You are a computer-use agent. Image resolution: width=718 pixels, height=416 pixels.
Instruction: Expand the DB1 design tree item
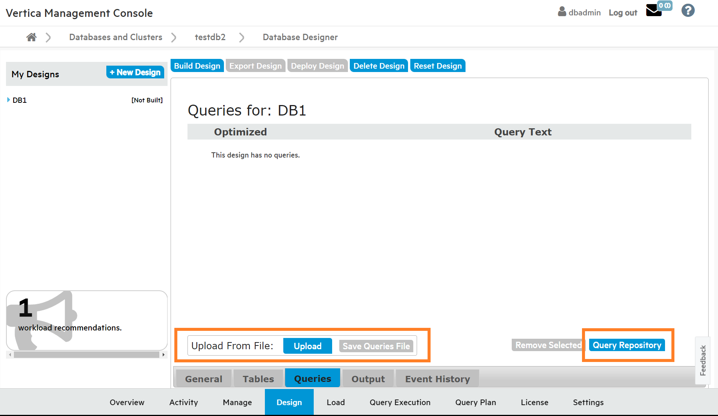9,100
